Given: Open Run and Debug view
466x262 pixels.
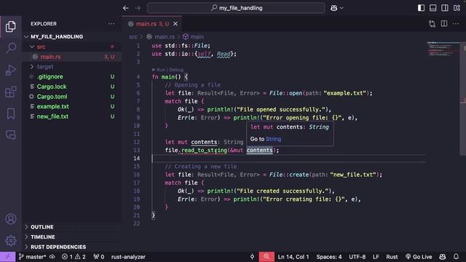Looking at the screenshot, I should tap(11, 70).
